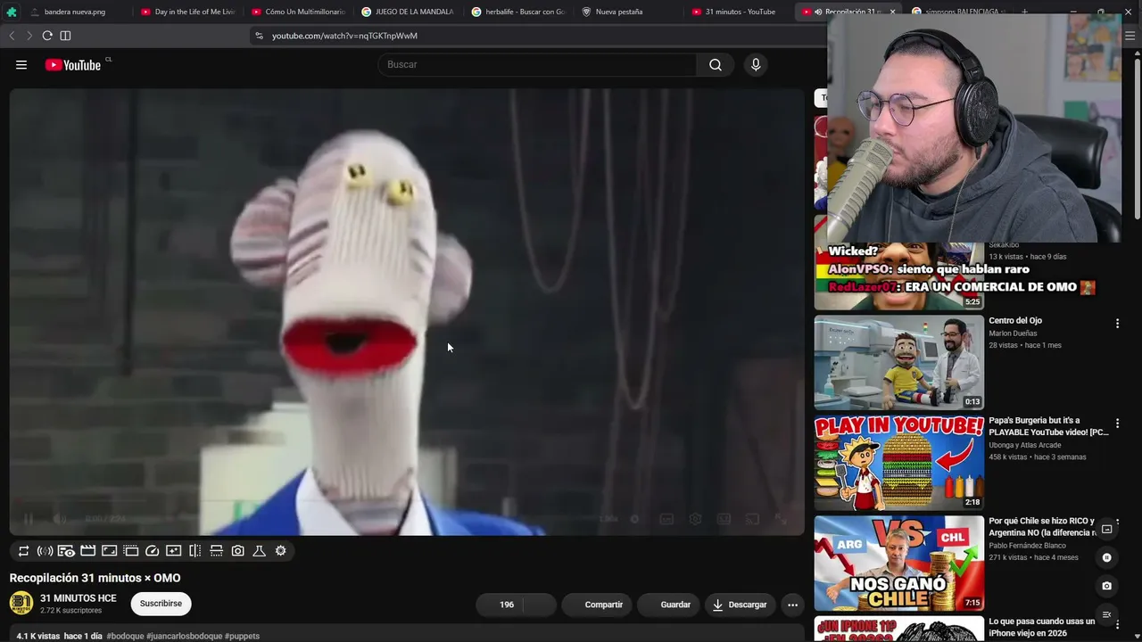Take a screenshot with the camera icon below the player
The height and width of the screenshot is (642, 1142).
click(x=237, y=551)
